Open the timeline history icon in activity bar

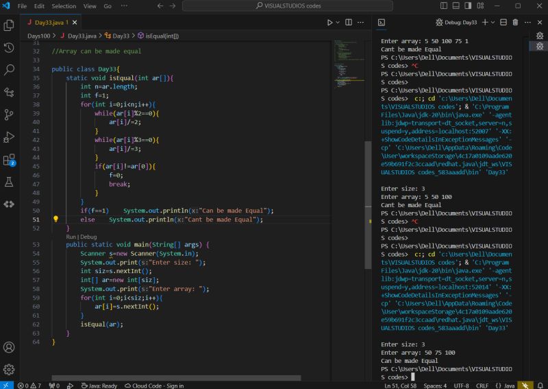pyautogui.click(x=9, y=47)
